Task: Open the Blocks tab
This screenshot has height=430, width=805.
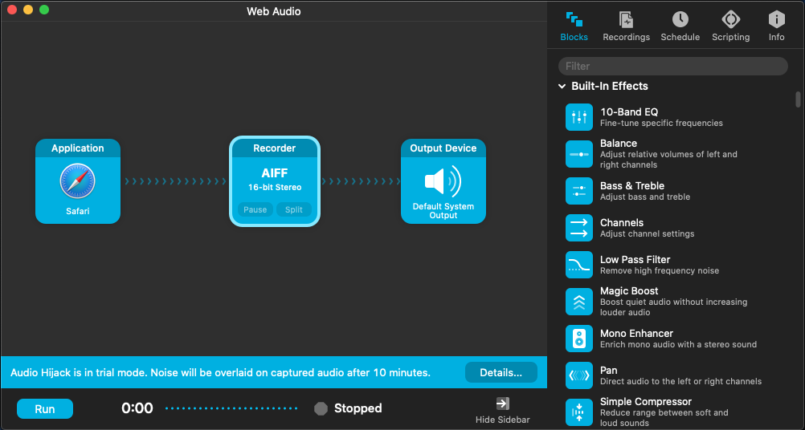Action: (574, 26)
